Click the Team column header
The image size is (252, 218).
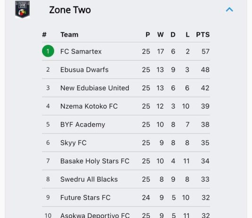pos(69,34)
